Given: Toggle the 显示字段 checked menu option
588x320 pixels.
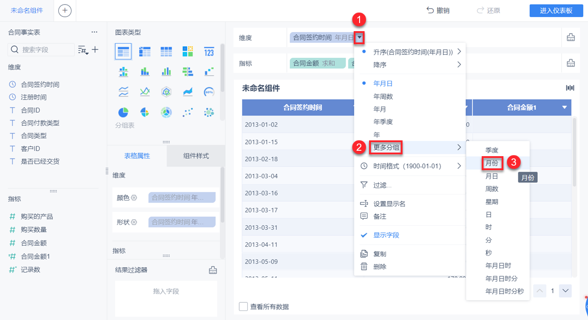Looking at the screenshot, I should point(409,235).
